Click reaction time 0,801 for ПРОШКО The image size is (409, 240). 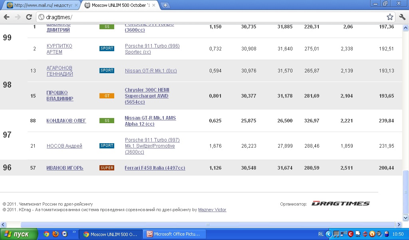coord(215,96)
